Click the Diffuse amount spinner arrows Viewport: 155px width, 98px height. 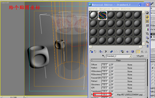[110, 65]
